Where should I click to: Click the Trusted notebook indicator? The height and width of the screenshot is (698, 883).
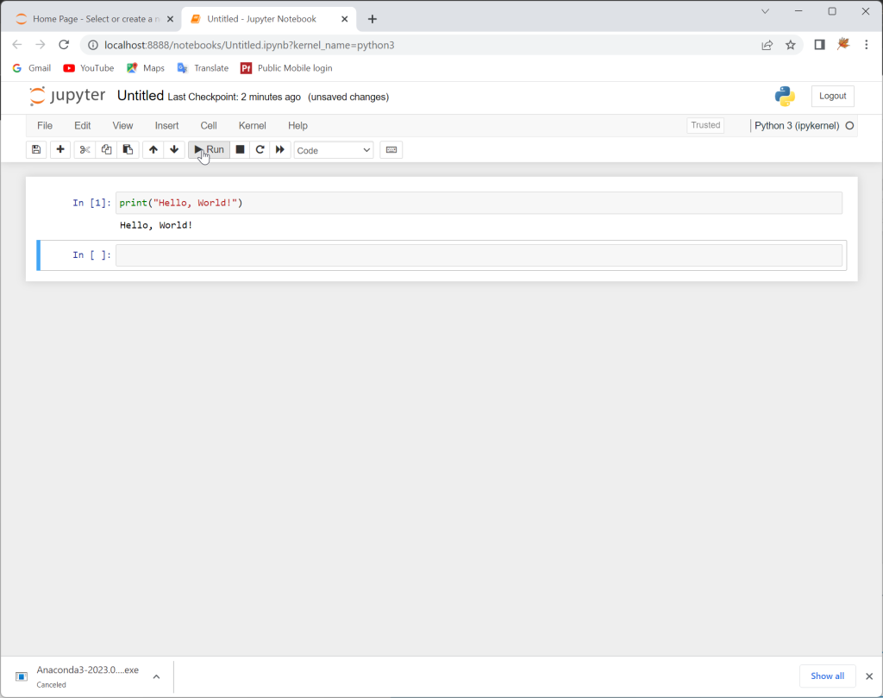point(705,125)
